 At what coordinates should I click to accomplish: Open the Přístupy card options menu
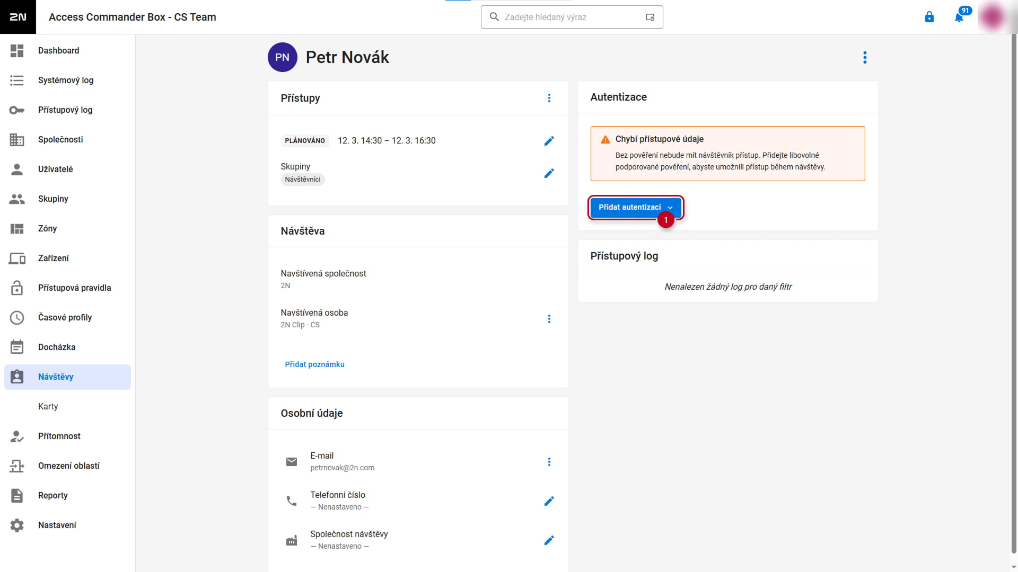point(549,98)
